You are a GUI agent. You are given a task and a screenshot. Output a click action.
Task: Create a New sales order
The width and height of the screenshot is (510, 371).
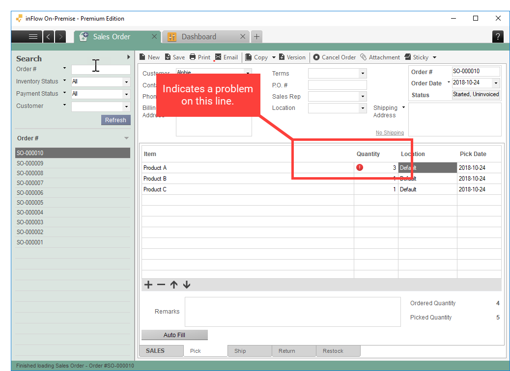[x=150, y=57]
